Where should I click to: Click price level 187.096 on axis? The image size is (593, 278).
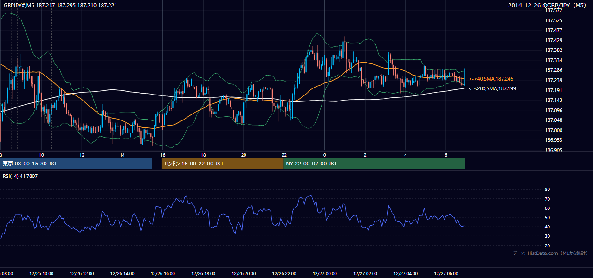coord(554,111)
